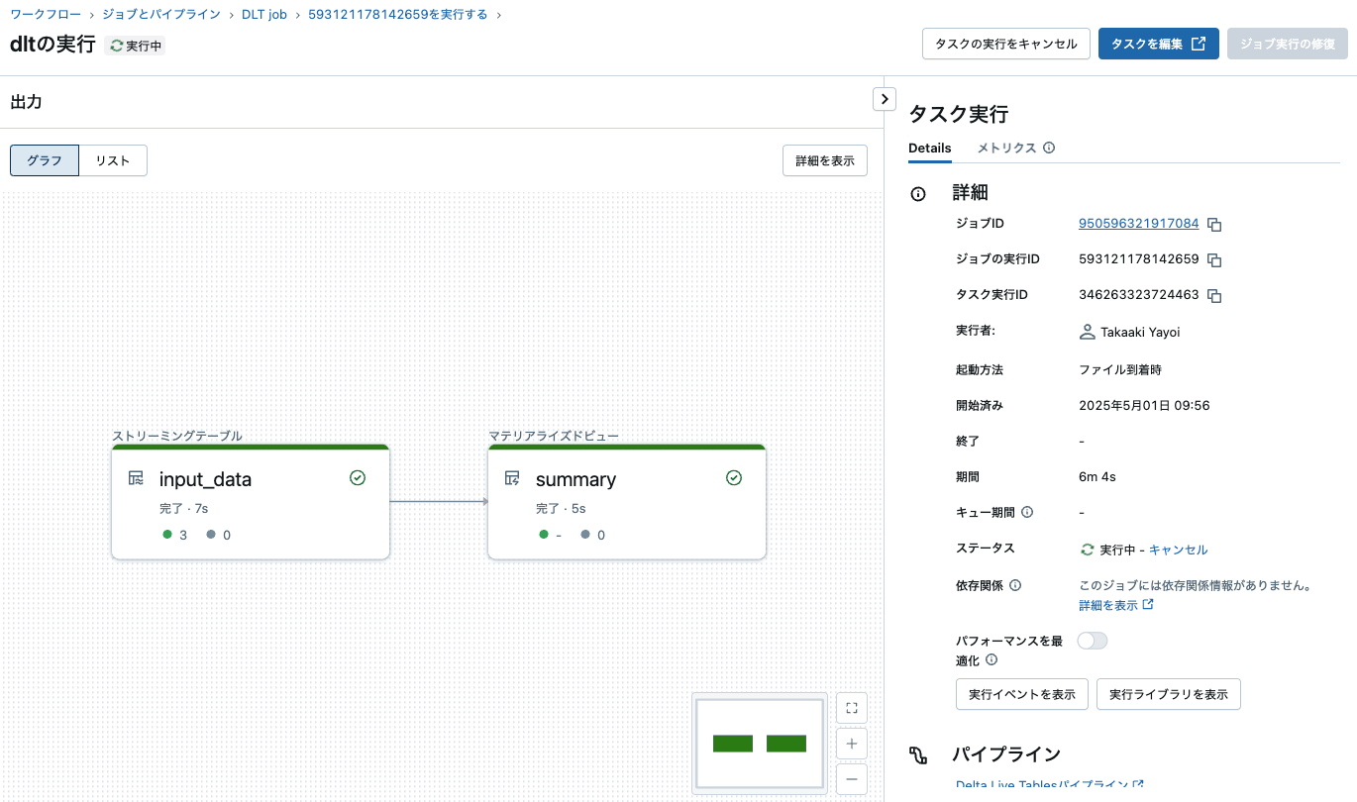Click the copy icon next to ジョブID
Image resolution: width=1357 pixels, height=802 pixels.
click(x=1214, y=224)
